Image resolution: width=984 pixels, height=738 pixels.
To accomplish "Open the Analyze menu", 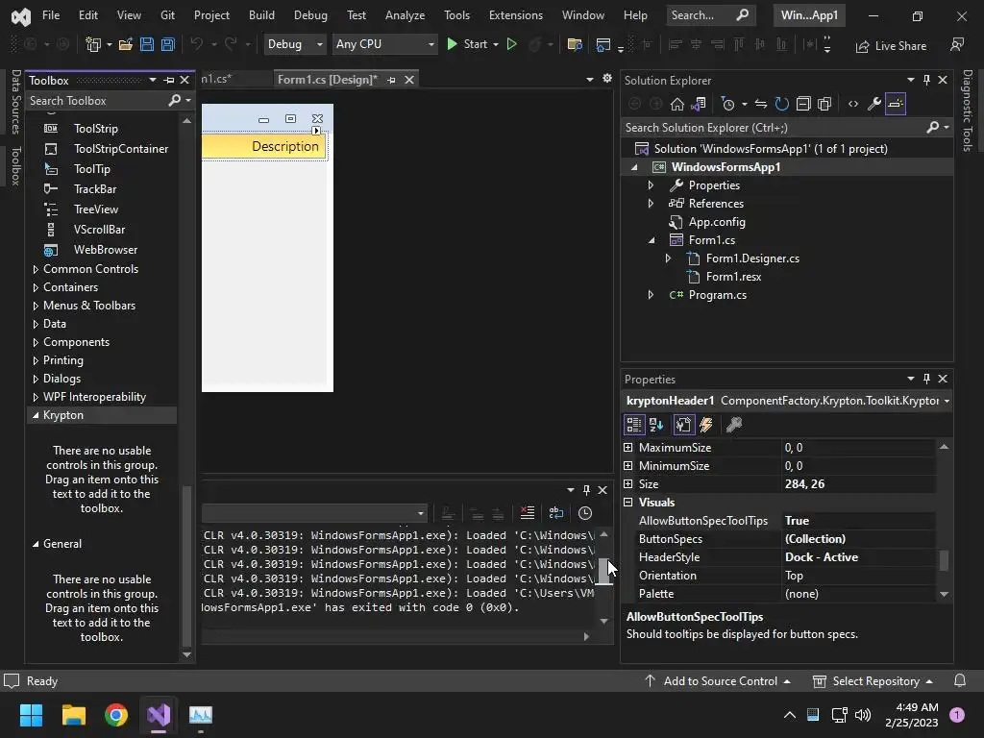I will pyautogui.click(x=405, y=15).
